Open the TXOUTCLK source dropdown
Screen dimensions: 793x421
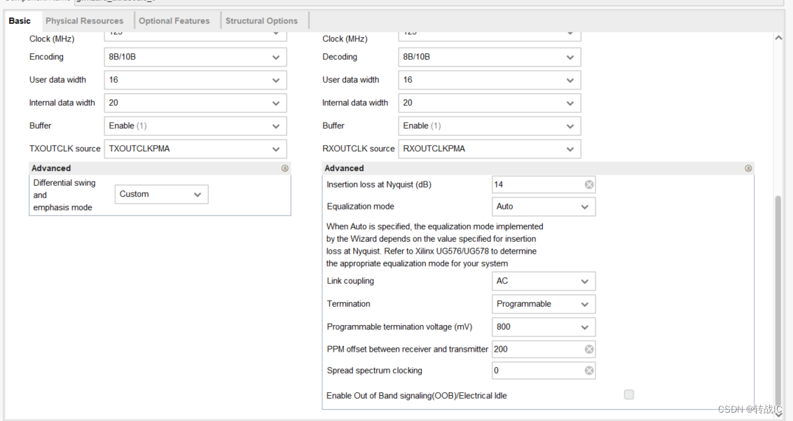[195, 149]
